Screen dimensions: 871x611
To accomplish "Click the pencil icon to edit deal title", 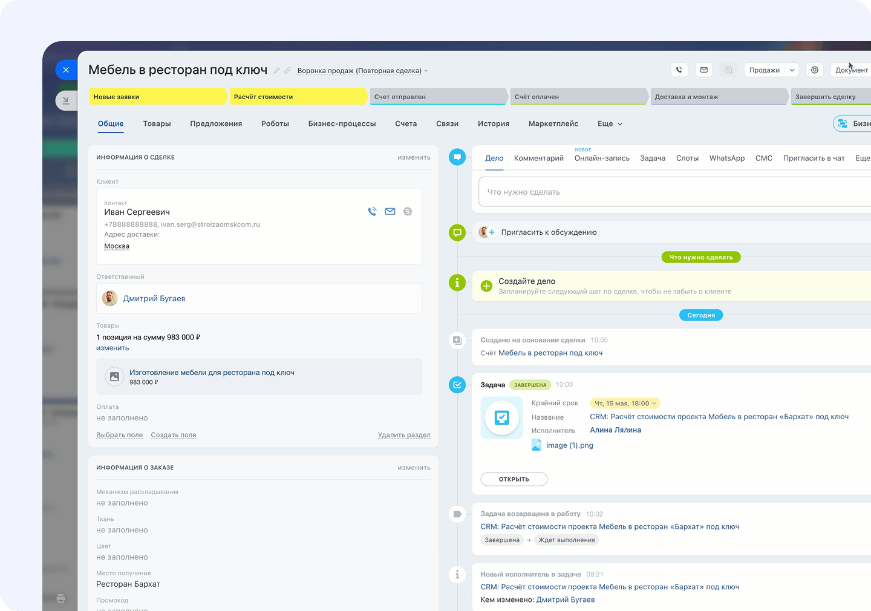I will click(277, 71).
